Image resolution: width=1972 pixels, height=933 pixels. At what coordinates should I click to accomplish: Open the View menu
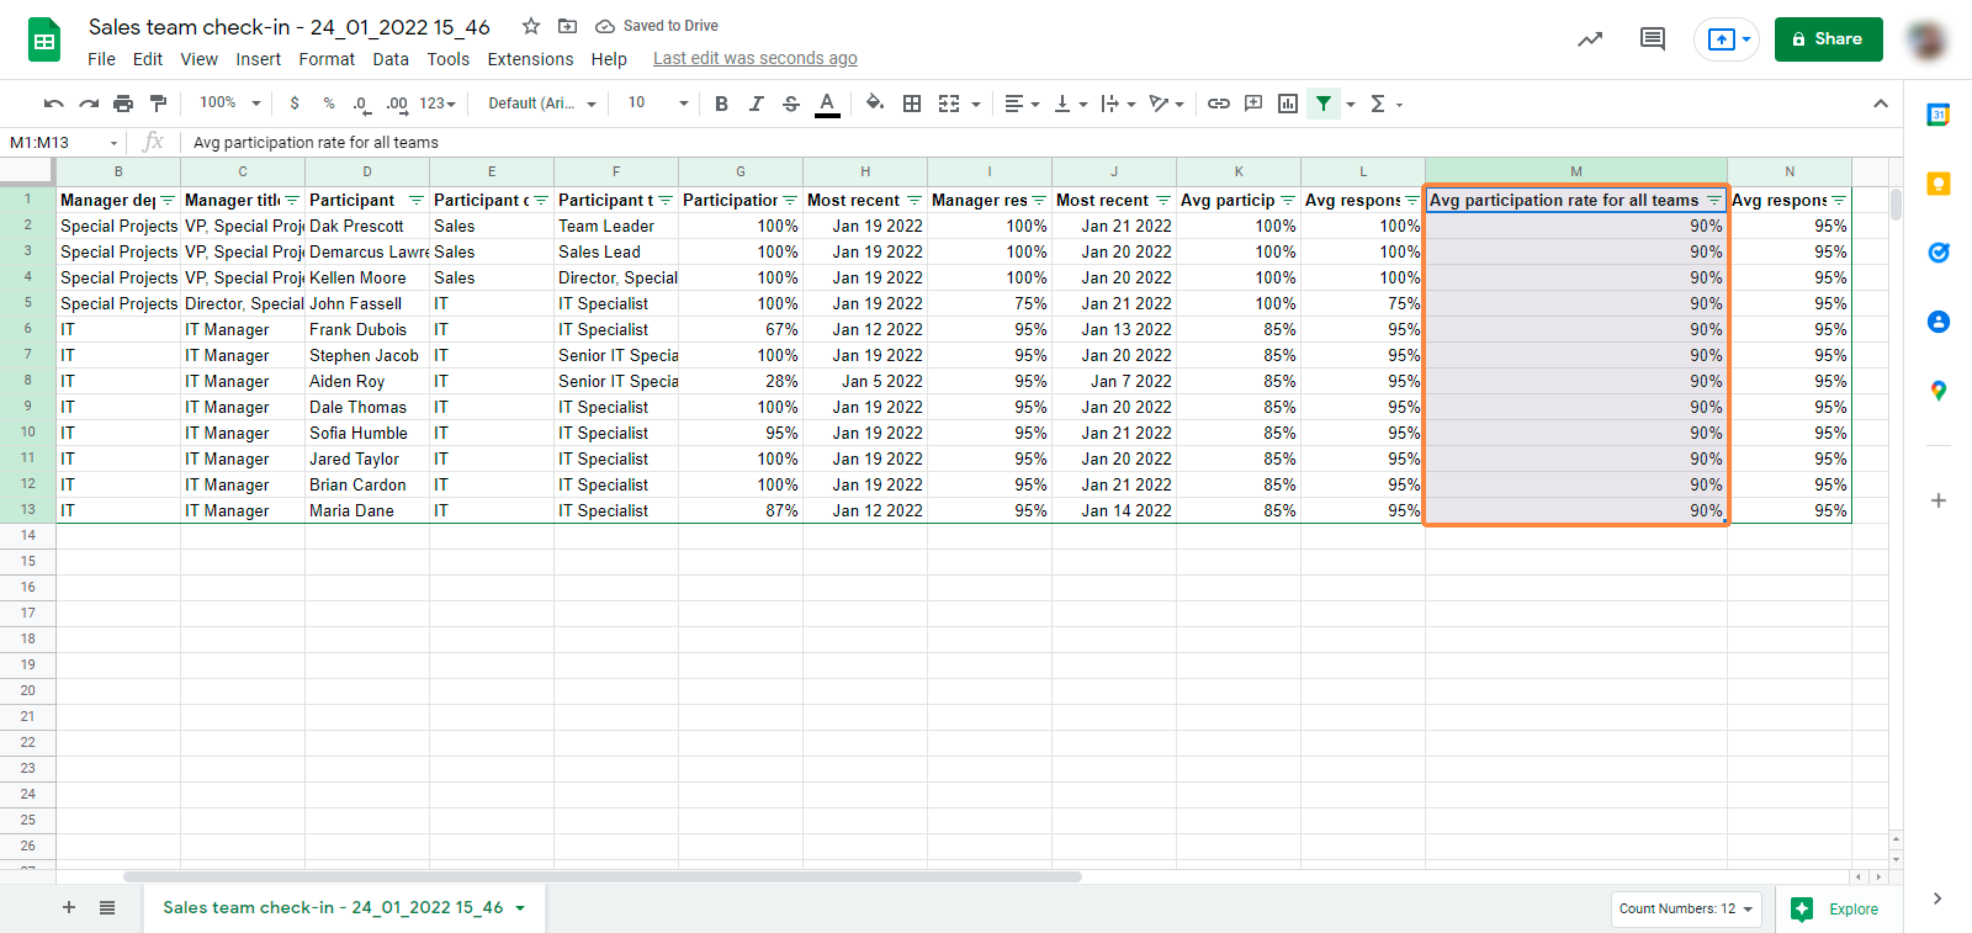(x=199, y=59)
